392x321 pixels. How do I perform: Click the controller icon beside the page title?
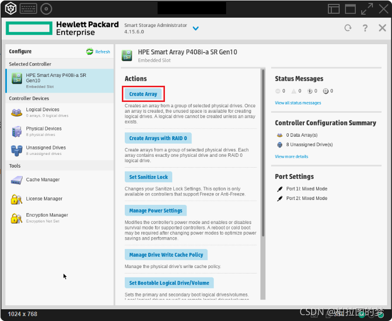pyautogui.click(x=127, y=55)
